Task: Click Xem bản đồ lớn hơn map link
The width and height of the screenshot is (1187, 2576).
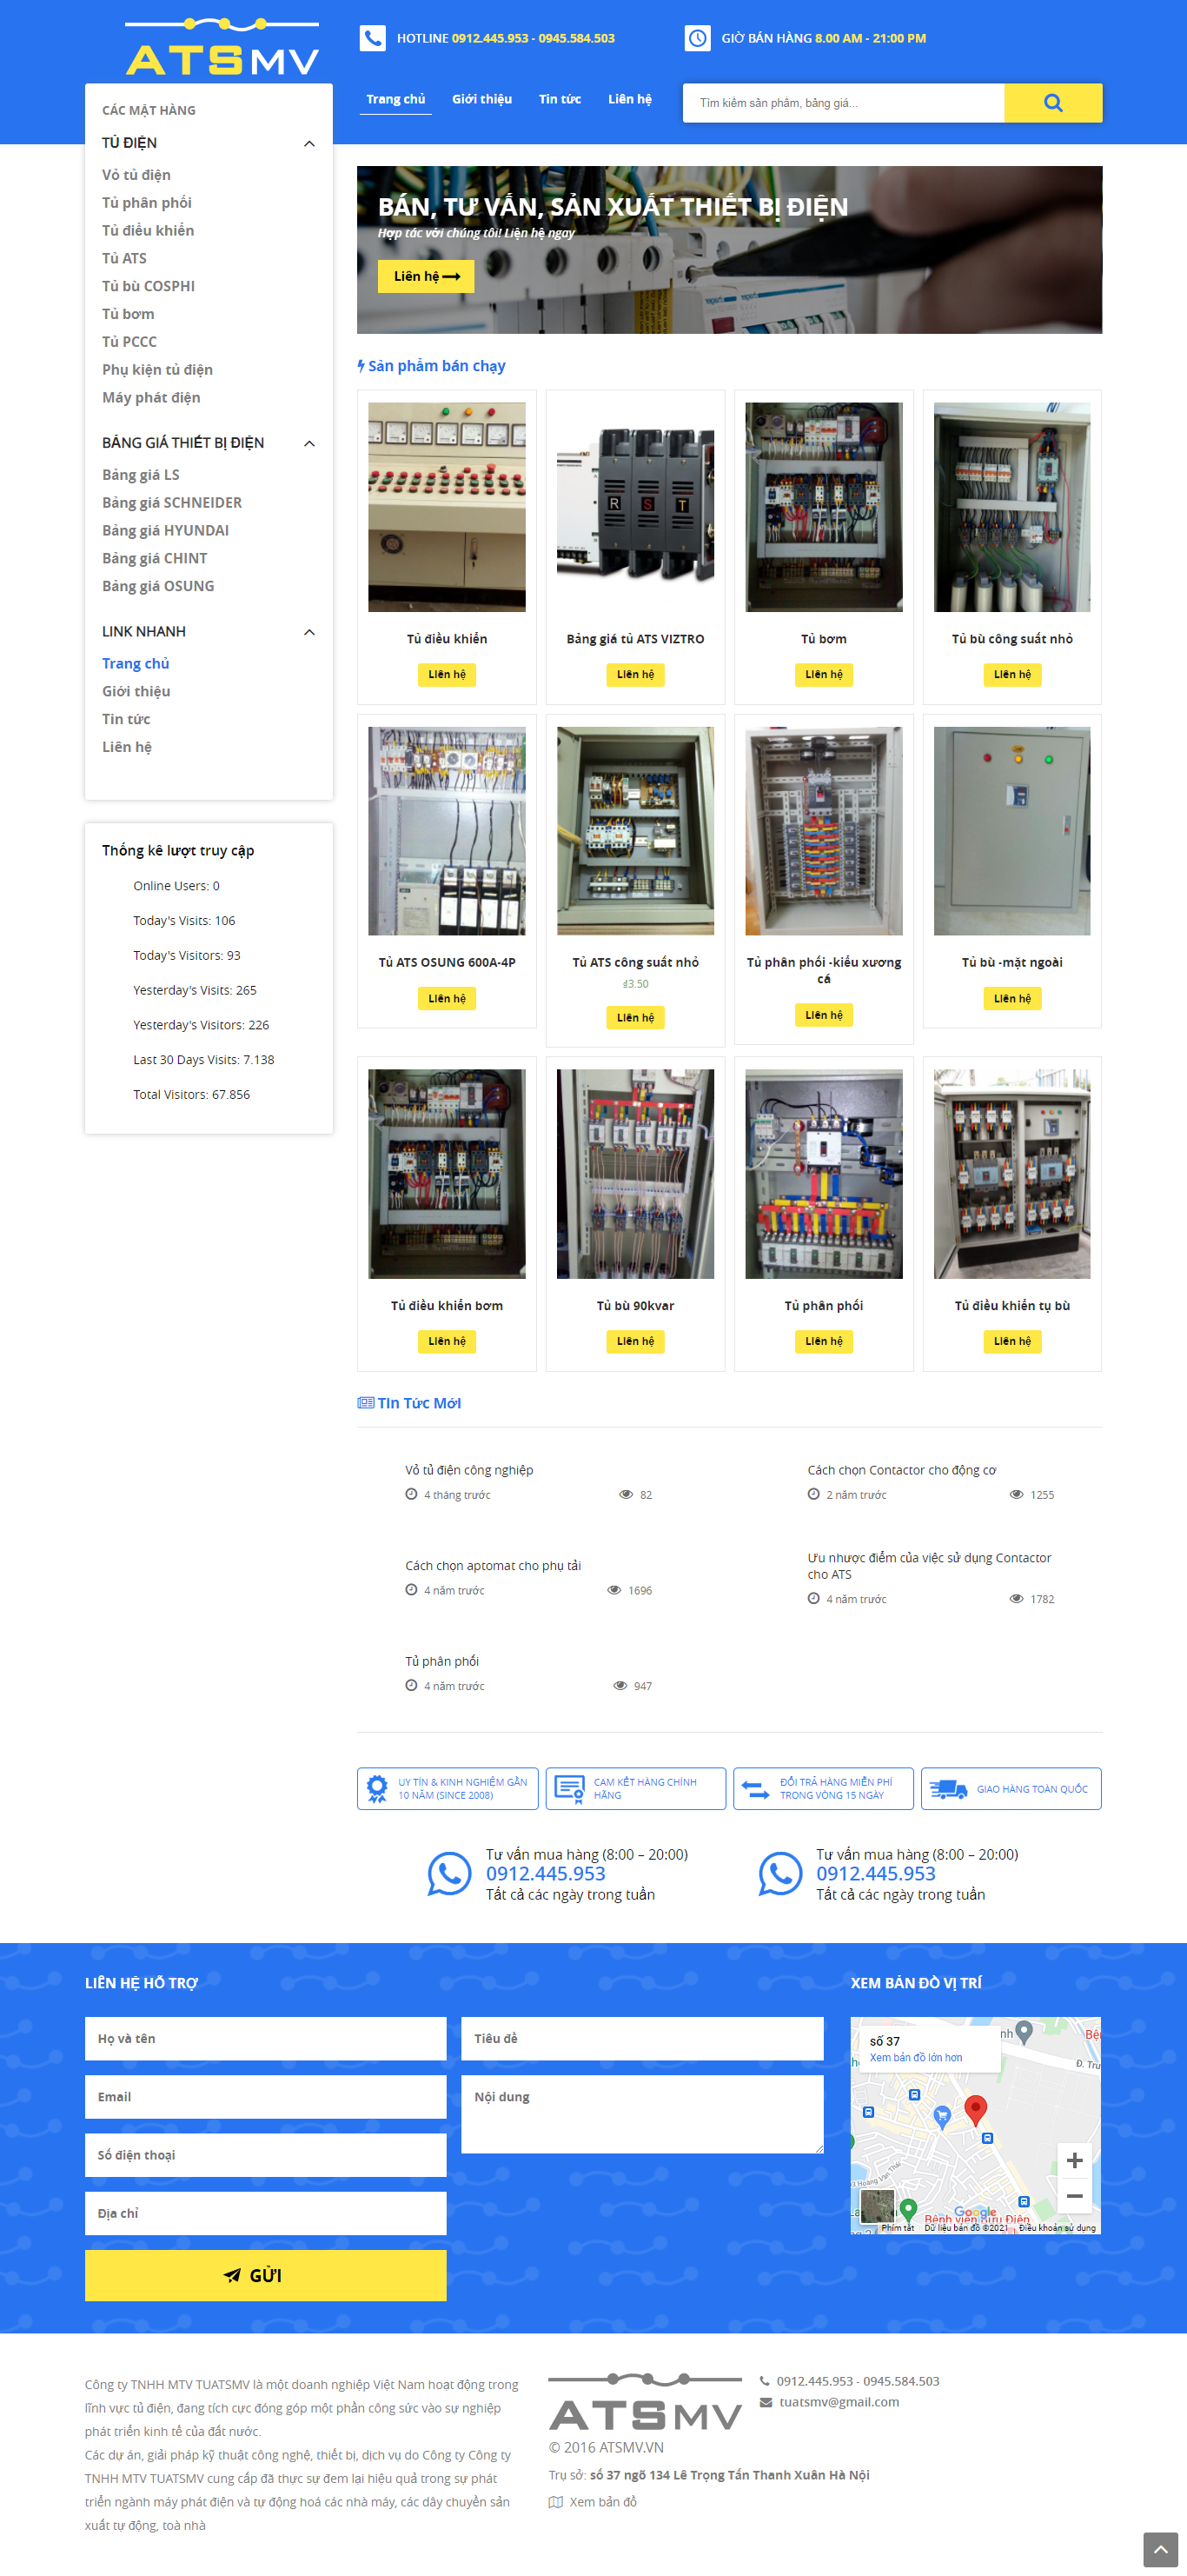Action: coord(915,2057)
